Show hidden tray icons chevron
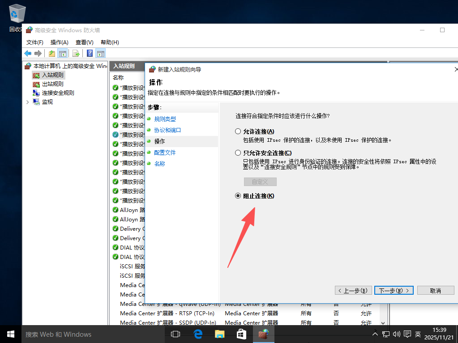This screenshot has height=343, width=458. [x=375, y=334]
